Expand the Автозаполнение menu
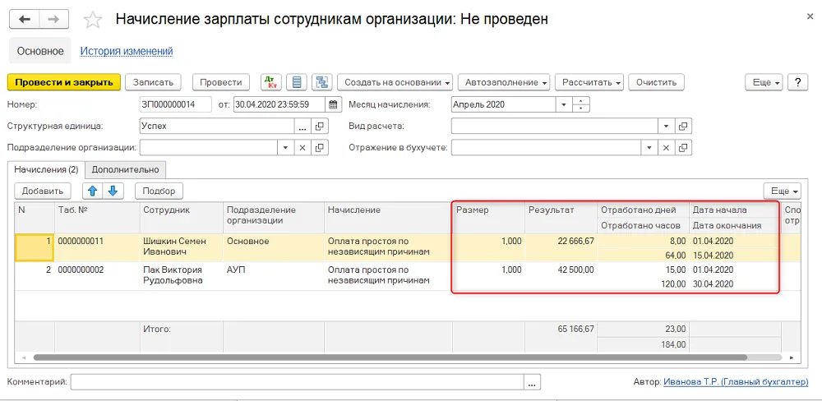822x401 pixels. coord(504,82)
